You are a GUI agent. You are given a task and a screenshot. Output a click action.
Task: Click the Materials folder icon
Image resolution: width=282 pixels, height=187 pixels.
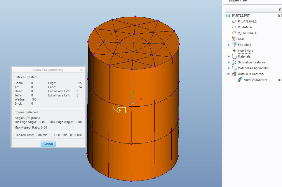[x=234, y=56]
